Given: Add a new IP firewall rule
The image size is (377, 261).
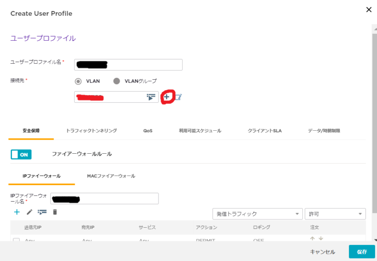Looking at the screenshot, I should (17, 212).
